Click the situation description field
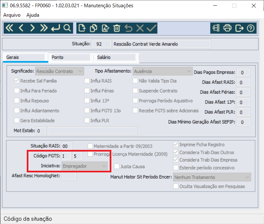Viewport: 264px width, 224px height. click(162, 44)
